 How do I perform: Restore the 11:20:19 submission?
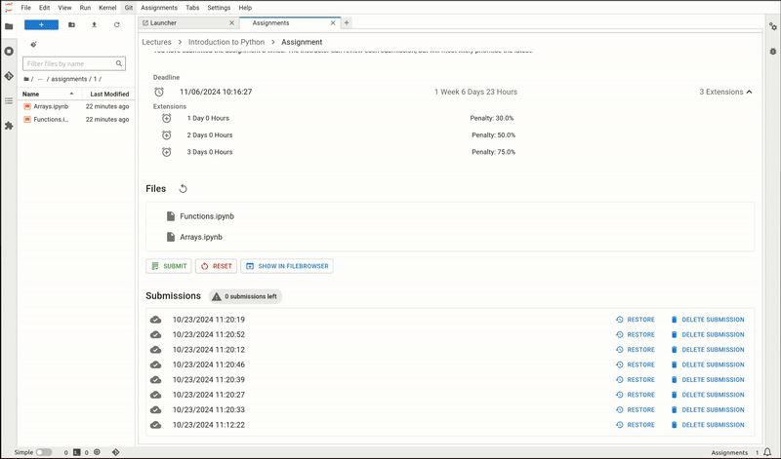(x=636, y=320)
